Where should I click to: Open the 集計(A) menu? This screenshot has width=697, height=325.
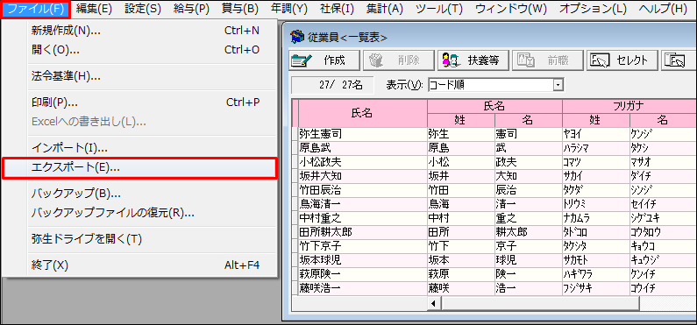385,9
